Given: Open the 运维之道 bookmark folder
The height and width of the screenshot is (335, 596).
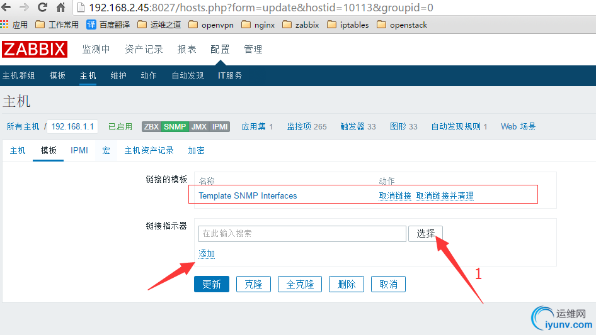Looking at the screenshot, I should [159, 25].
